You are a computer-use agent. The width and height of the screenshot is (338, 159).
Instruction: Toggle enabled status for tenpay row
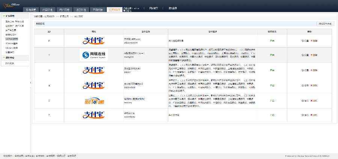tap(272, 101)
